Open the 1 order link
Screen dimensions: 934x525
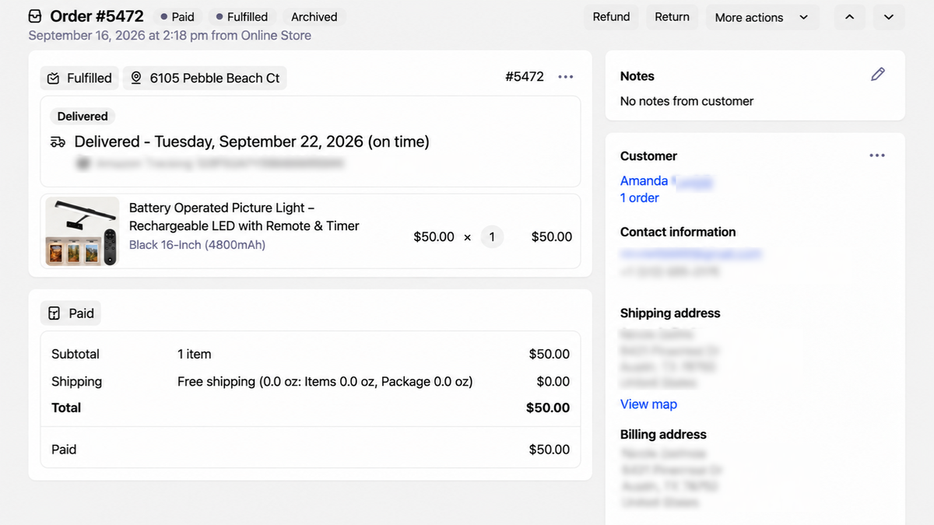click(640, 198)
